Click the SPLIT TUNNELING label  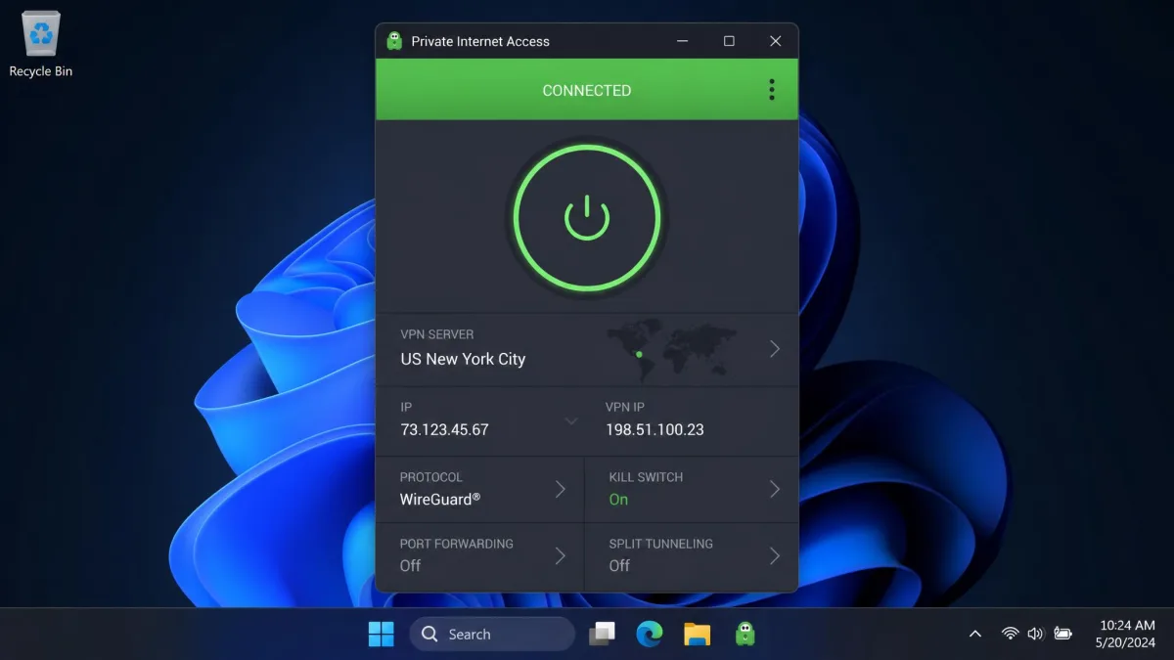pyautogui.click(x=661, y=544)
